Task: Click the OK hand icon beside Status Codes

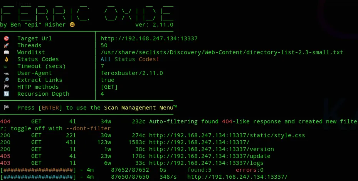Action: click(7, 59)
